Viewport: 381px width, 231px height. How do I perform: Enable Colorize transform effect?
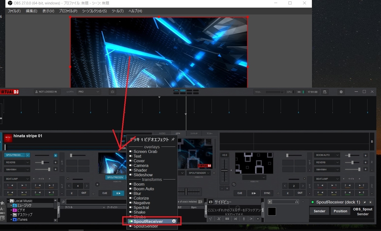point(130,198)
